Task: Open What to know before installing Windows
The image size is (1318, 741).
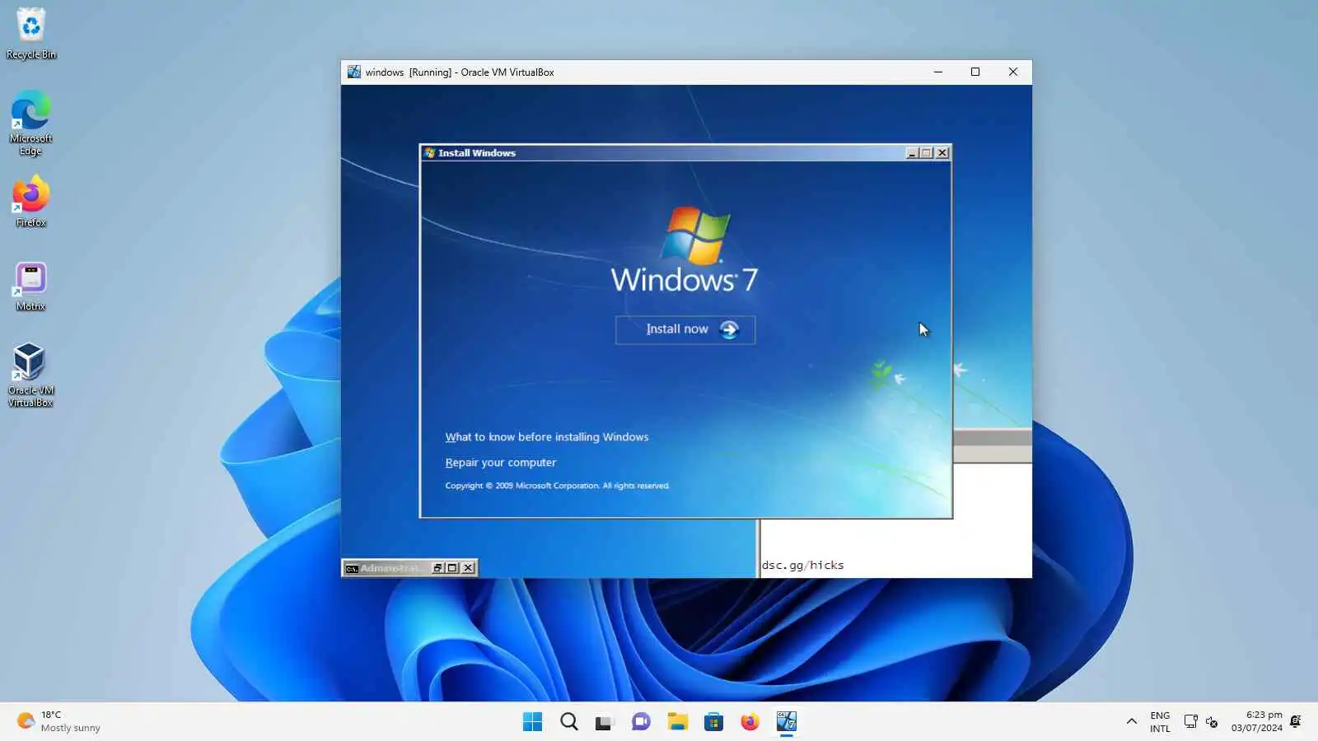Action: coord(547,437)
